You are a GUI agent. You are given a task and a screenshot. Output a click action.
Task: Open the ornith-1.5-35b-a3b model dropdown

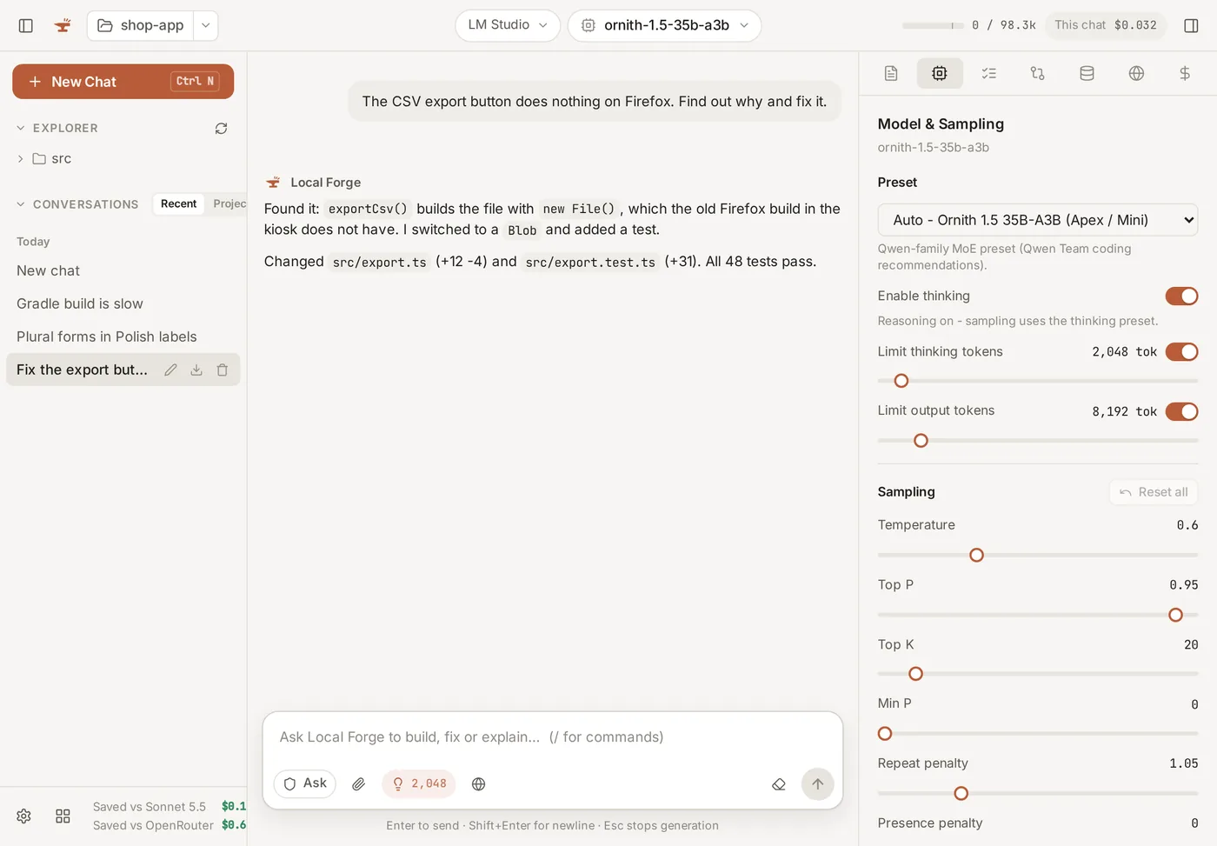pyautogui.click(x=664, y=25)
